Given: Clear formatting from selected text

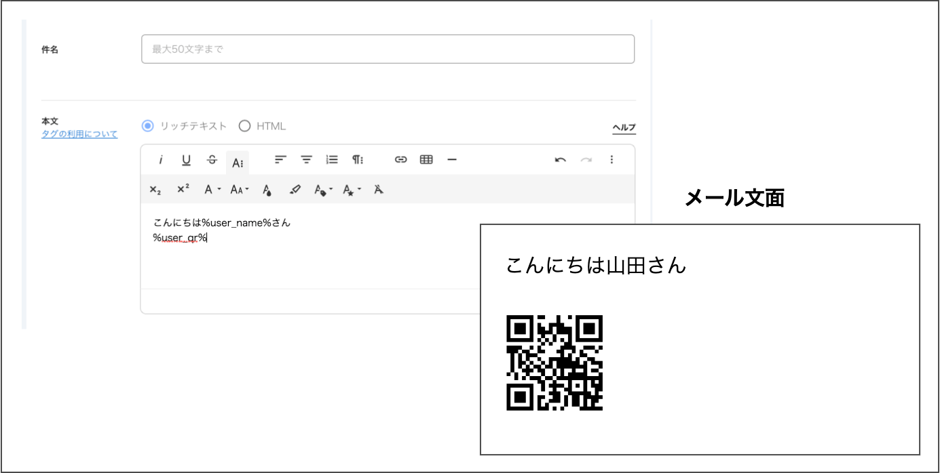Looking at the screenshot, I should (x=379, y=190).
